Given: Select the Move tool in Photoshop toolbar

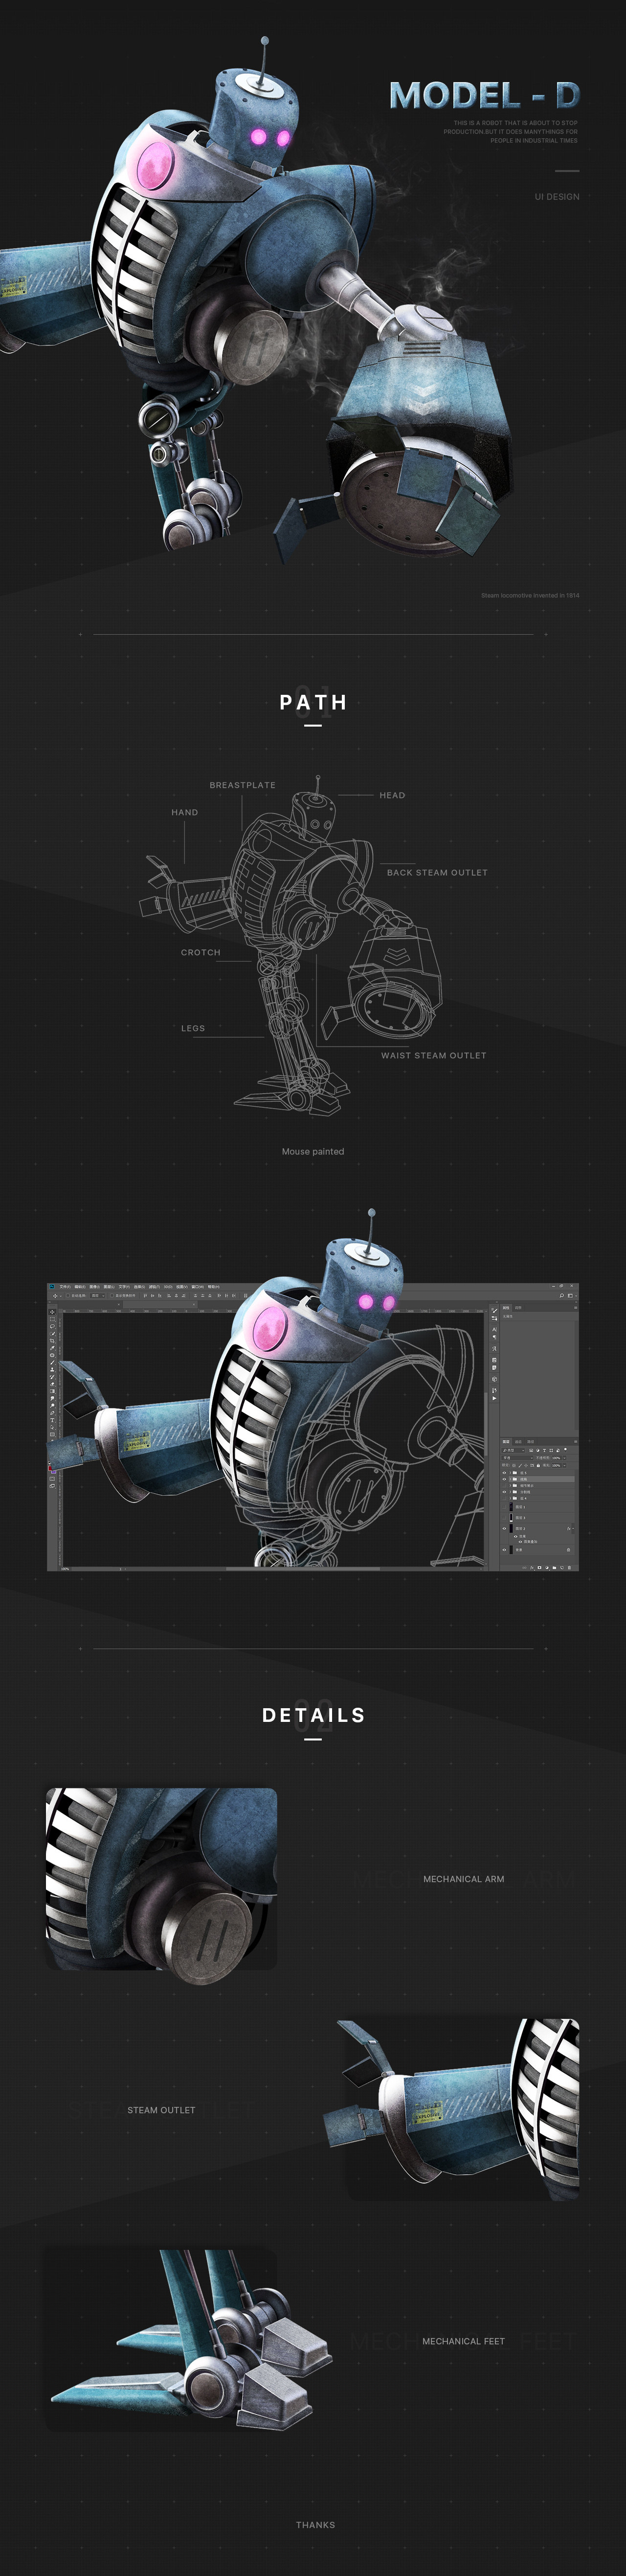Looking at the screenshot, I should 52,1312.
